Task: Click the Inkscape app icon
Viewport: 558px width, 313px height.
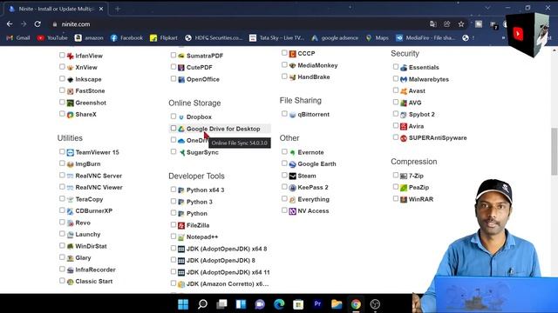Action: click(70, 79)
